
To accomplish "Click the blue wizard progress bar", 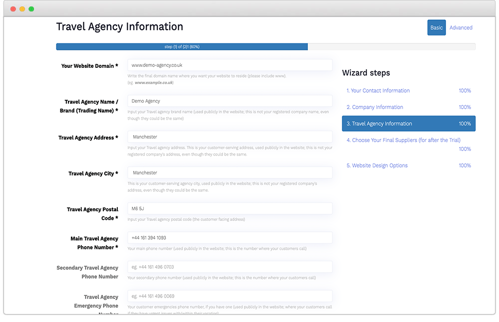I will coord(182,47).
